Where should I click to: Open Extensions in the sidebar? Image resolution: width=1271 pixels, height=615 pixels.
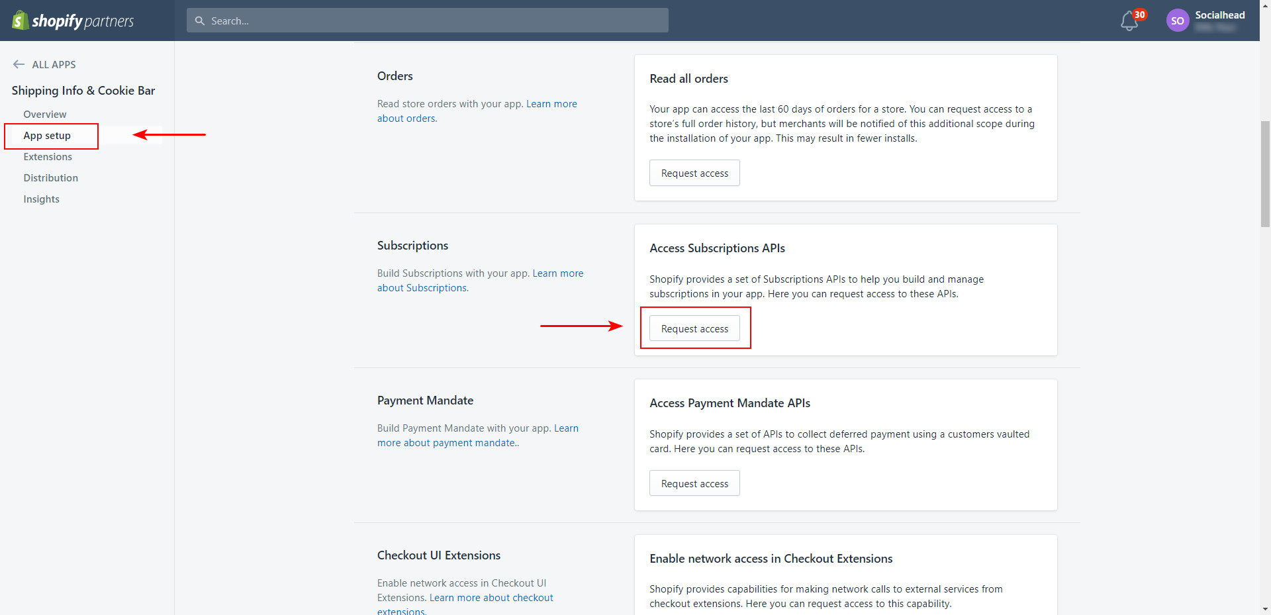tap(48, 157)
